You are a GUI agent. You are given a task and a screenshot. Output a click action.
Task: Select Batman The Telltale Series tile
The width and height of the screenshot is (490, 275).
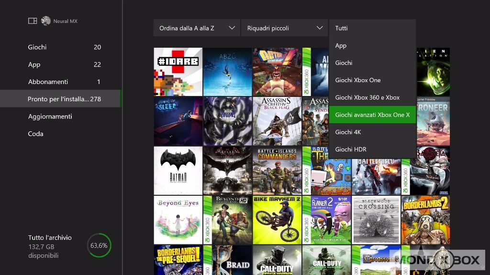(178, 170)
